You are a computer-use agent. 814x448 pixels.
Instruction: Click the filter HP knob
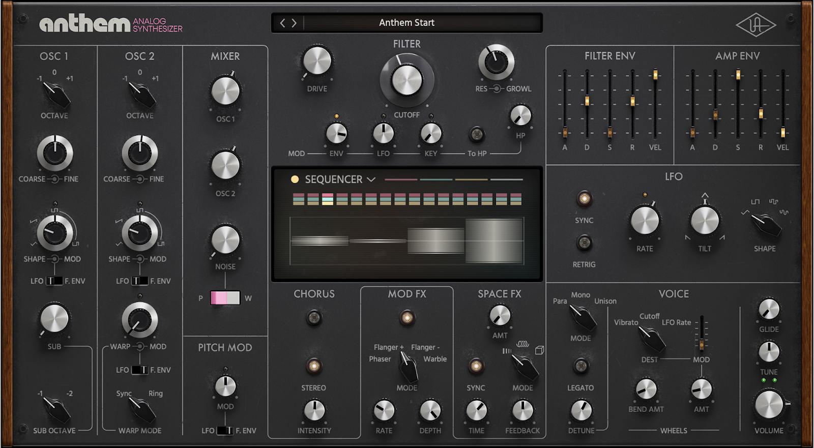click(x=520, y=115)
